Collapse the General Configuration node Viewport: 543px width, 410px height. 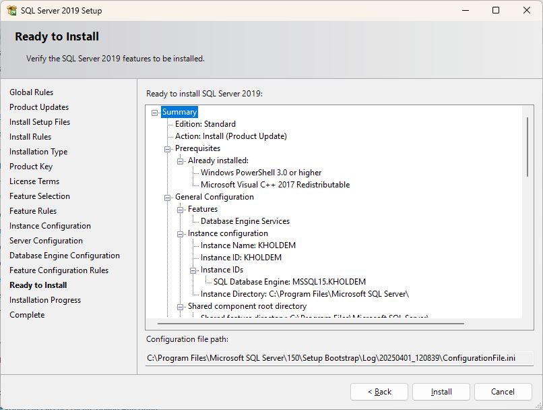[x=168, y=198]
